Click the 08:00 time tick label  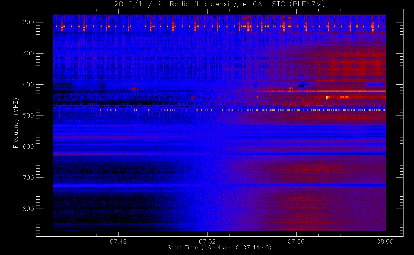385,241
